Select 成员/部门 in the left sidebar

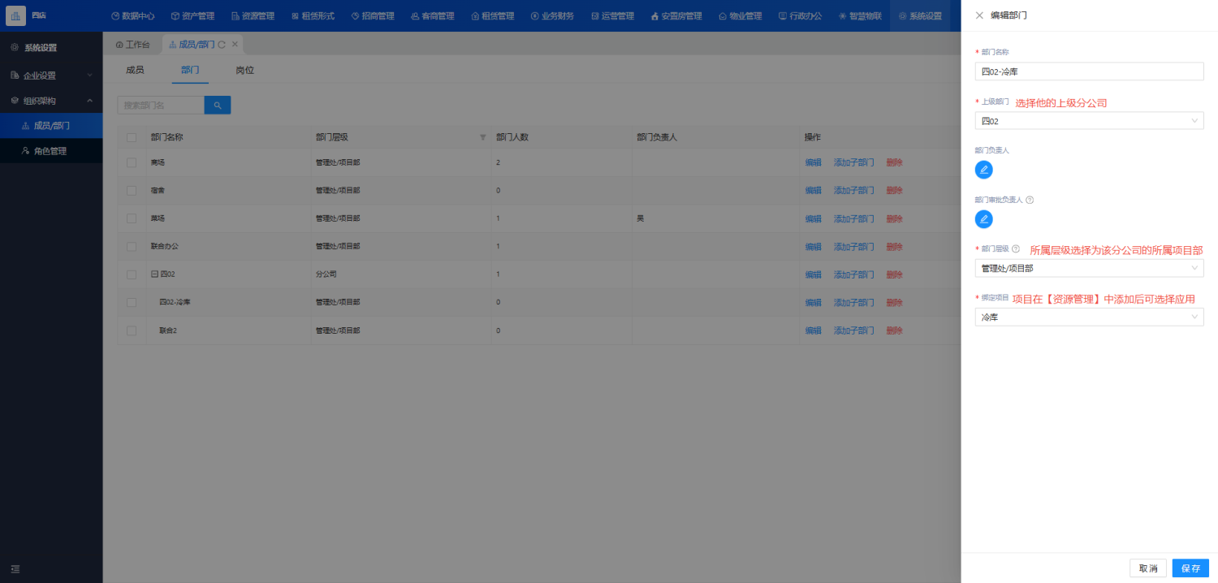(51, 126)
